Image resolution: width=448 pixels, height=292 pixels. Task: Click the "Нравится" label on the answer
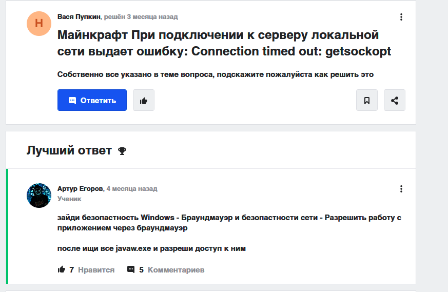(x=96, y=269)
